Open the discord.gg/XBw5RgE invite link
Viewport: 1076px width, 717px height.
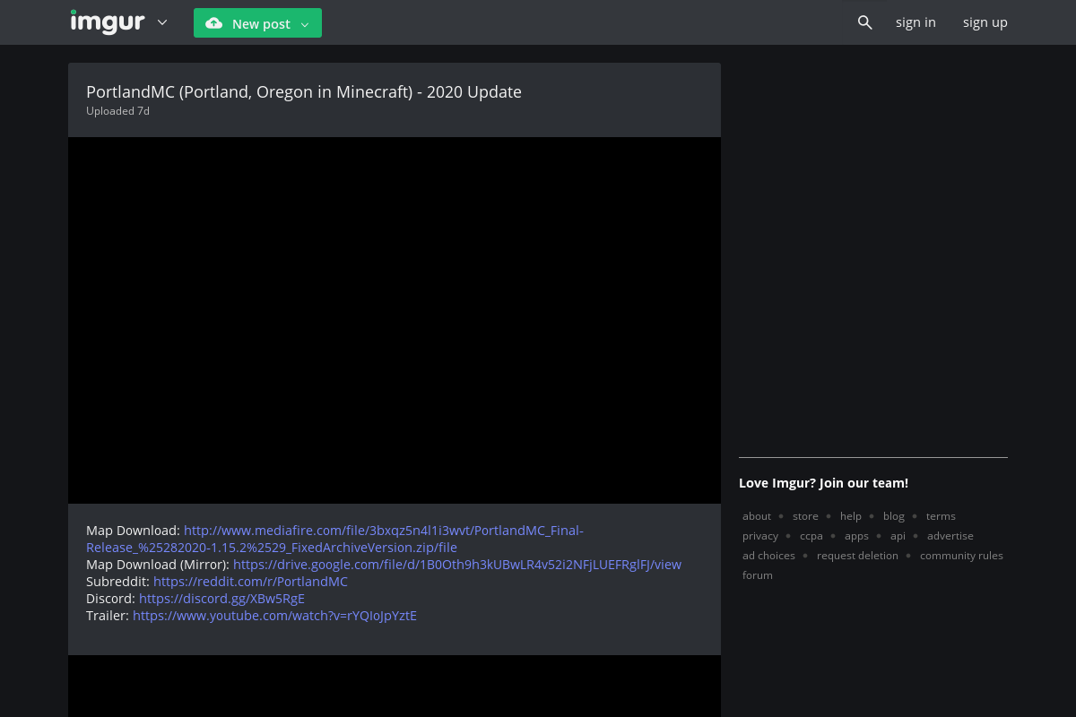pos(221,599)
